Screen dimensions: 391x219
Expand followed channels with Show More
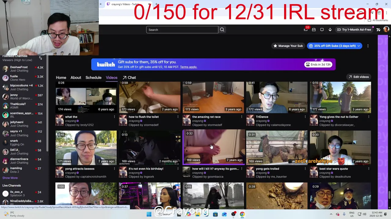(x=10, y=178)
